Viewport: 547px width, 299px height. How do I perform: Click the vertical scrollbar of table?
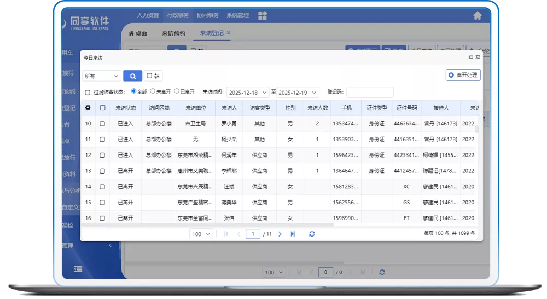coord(477,128)
